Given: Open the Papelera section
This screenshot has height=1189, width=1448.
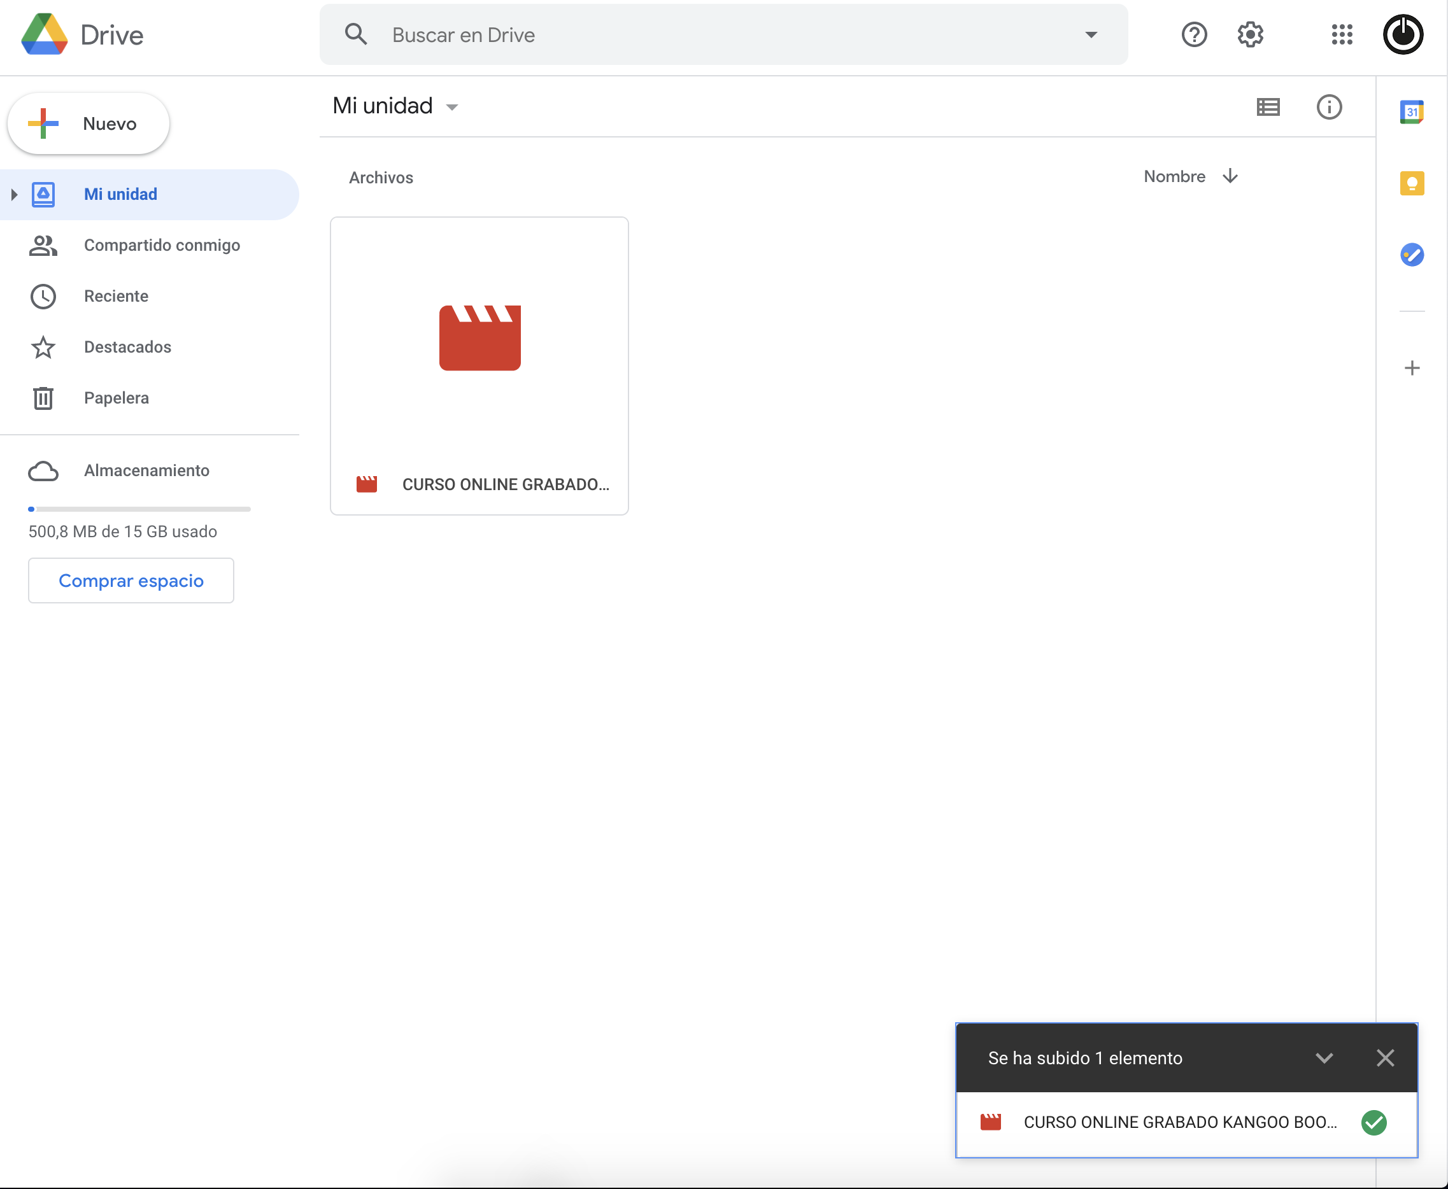Looking at the screenshot, I should [x=116, y=398].
